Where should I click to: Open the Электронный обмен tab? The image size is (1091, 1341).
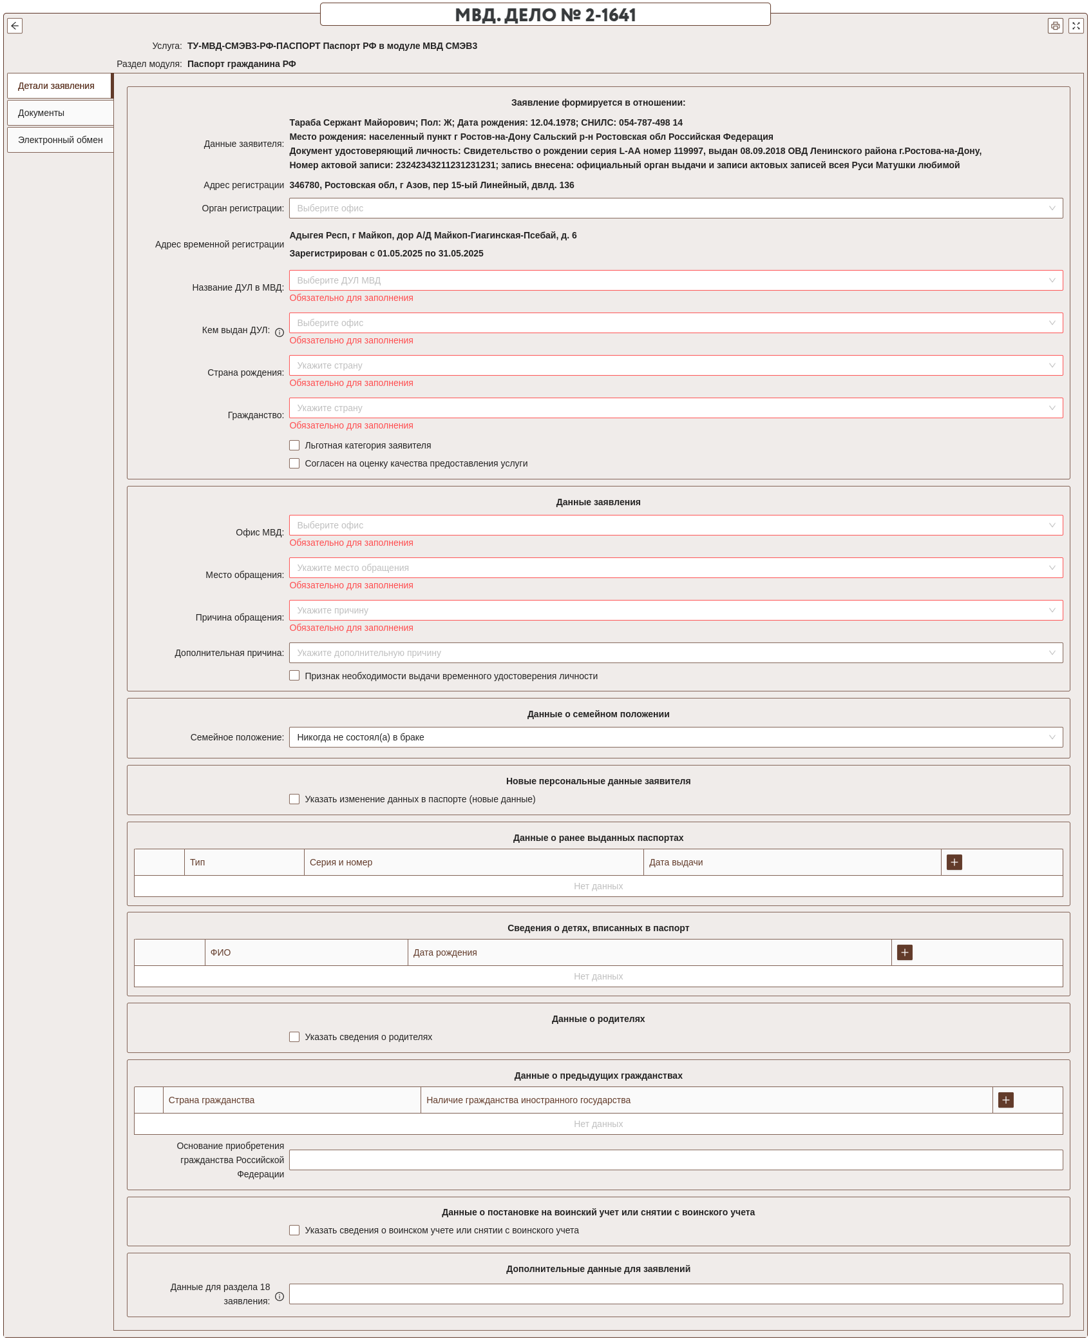[60, 140]
